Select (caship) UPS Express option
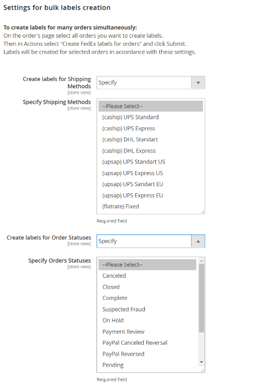 tap(151, 128)
